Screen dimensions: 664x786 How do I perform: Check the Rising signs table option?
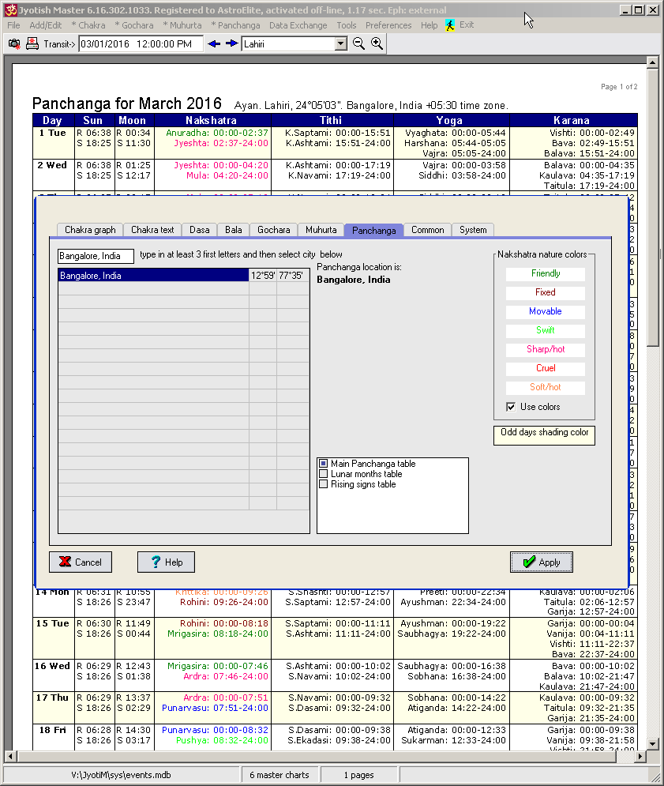coord(323,484)
